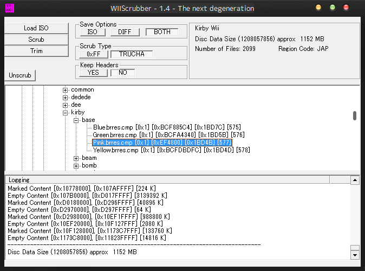
Task: Collapse the kirby folder node
Action: pos(66,113)
